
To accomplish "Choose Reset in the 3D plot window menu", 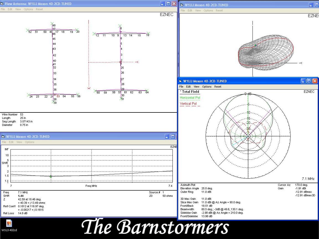I will coord(219,10).
